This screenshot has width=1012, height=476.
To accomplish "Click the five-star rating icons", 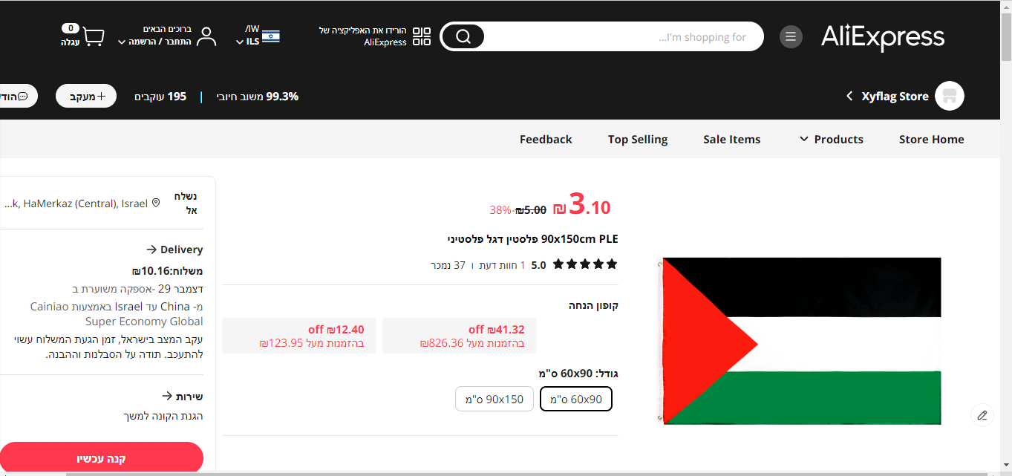I will click(x=585, y=264).
